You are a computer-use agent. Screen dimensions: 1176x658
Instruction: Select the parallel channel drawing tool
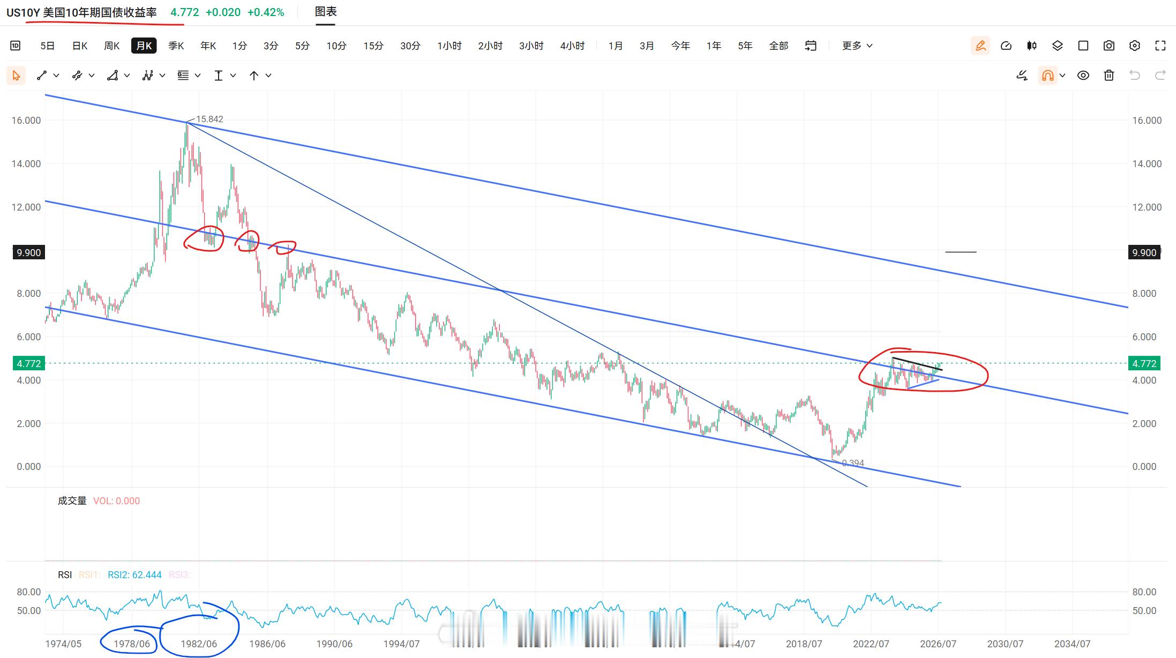tap(77, 76)
